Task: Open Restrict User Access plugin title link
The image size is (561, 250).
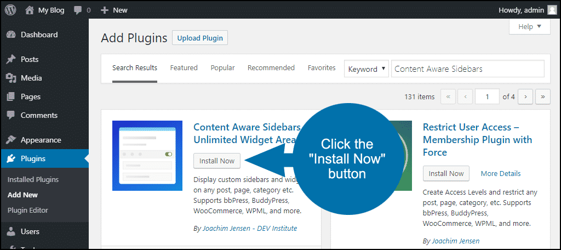Action: (477, 140)
